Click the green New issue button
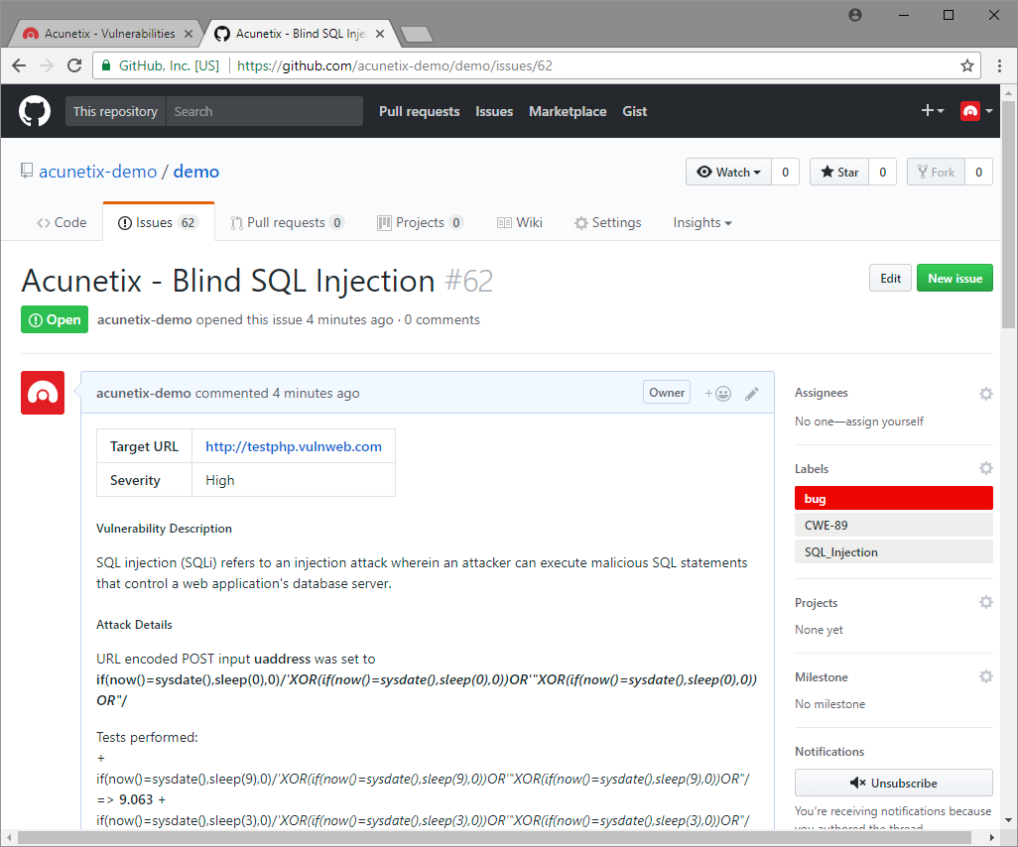Image resolution: width=1018 pixels, height=847 pixels. pyautogui.click(x=954, y=279)
